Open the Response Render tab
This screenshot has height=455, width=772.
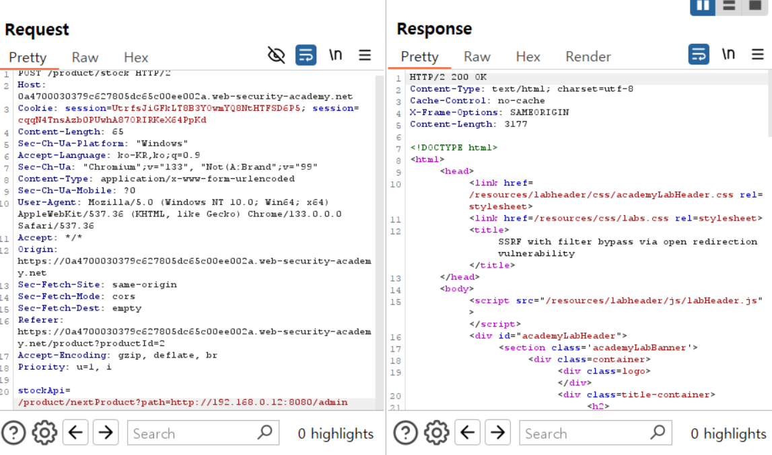click(x=588, y=56)
